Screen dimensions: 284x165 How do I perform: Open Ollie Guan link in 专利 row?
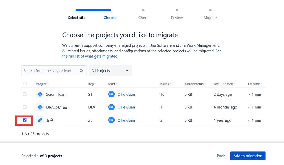(126, 120)
